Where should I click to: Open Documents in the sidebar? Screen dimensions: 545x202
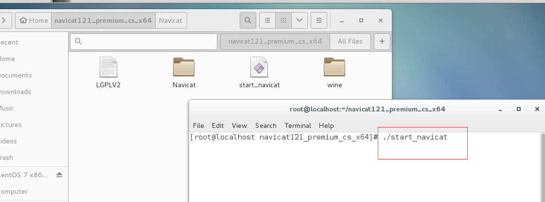34,75
